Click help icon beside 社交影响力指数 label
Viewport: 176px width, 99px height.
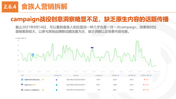pos(25,38)
